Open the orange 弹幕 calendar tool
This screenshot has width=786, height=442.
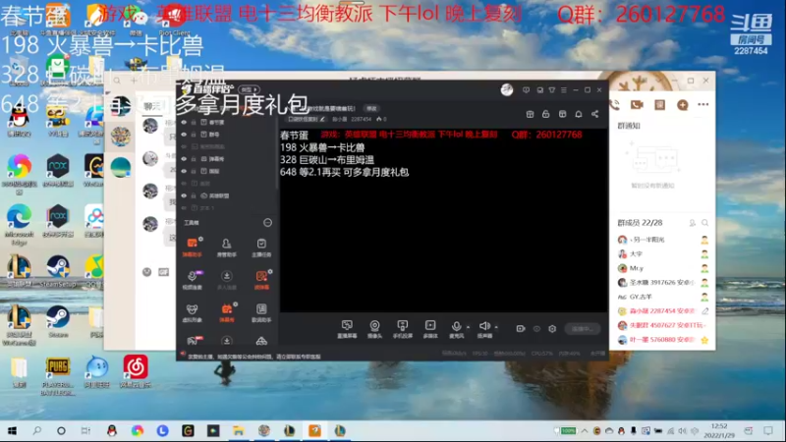(x=227, y=311)
